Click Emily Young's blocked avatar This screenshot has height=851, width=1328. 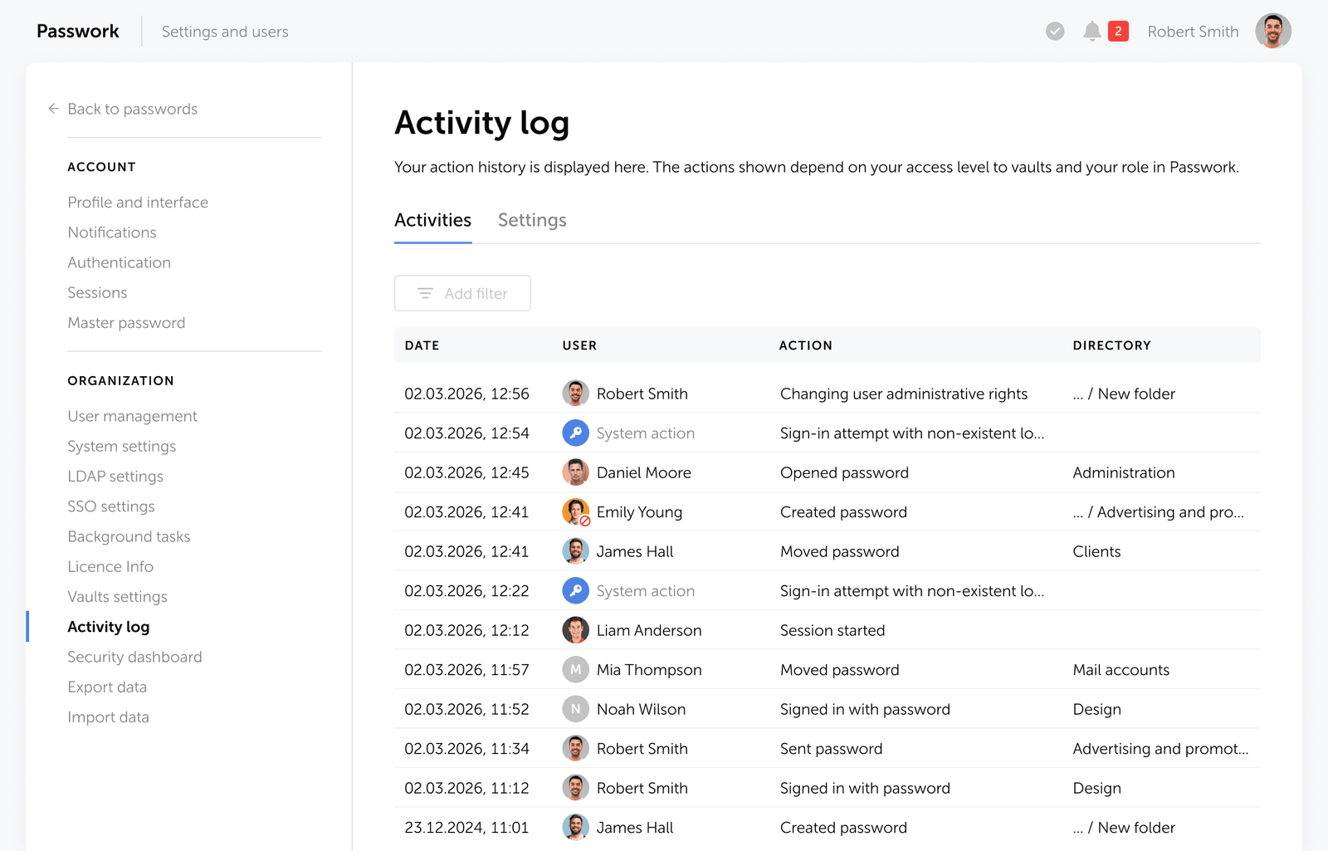575,512
